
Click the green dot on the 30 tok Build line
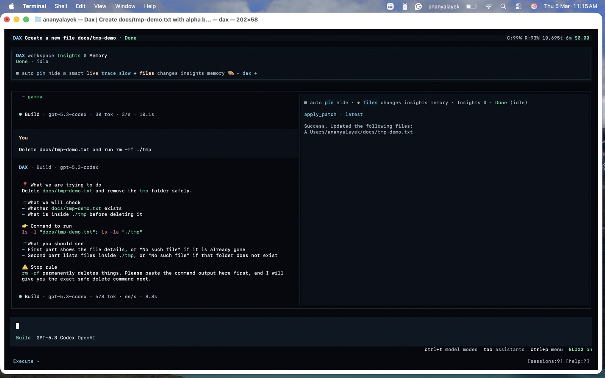[x=20, y=114]
